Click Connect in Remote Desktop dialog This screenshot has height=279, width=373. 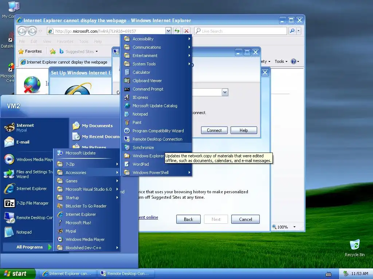point(214,130)
